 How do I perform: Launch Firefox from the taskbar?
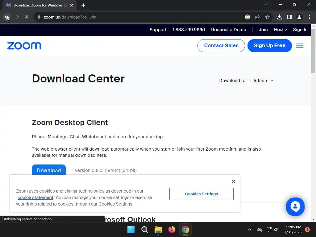click(x=172, y=230)
